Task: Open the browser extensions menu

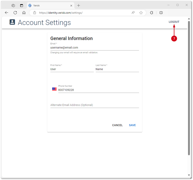Action: point(152,13)
